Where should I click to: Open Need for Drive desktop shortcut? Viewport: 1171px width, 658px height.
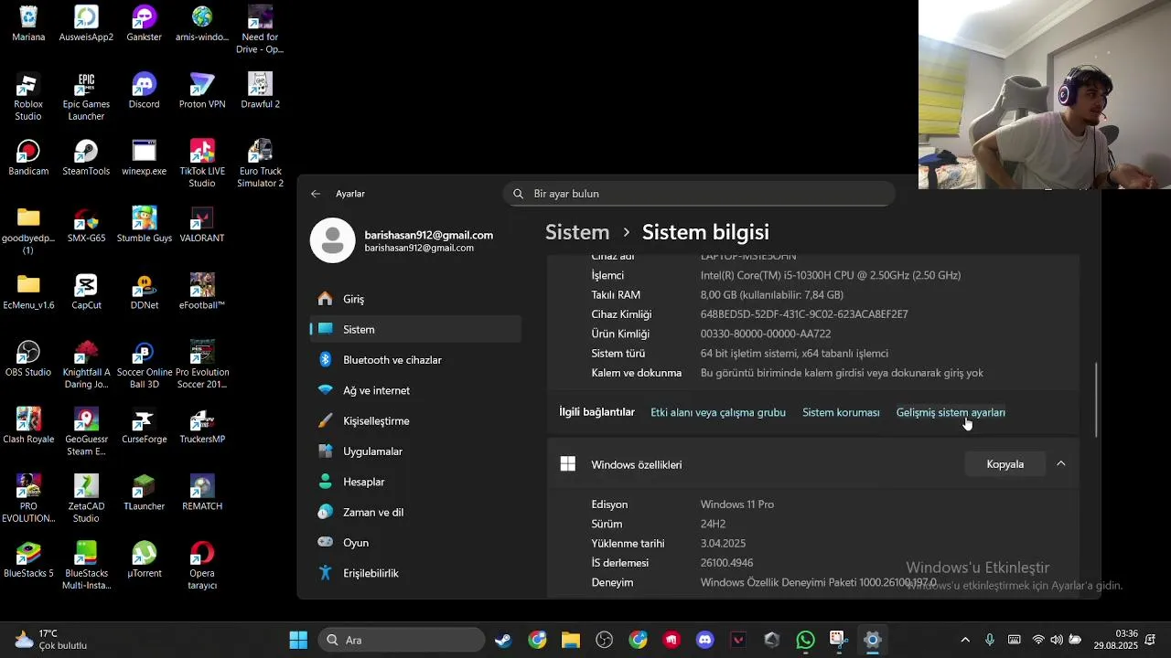click(260, 30)
